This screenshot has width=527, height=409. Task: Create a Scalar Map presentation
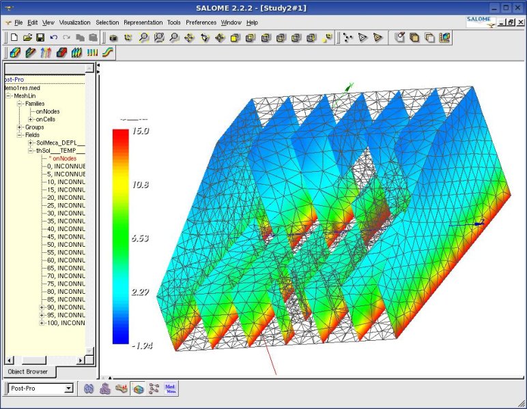(x=15, y=52)
